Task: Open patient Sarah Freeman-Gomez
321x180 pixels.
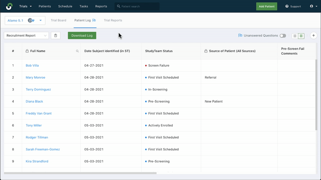Action: 43,149
